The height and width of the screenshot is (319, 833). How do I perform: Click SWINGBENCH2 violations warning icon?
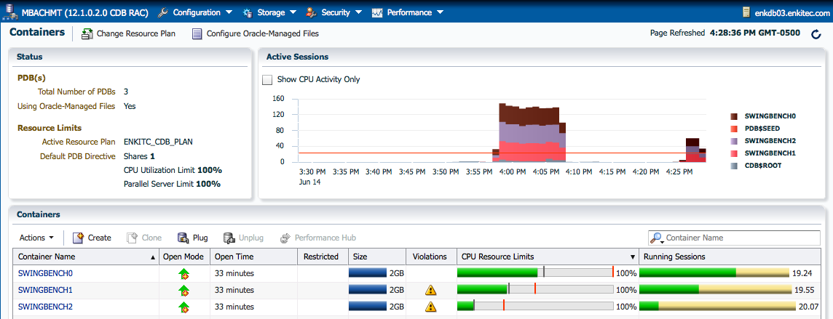pos(430,307)
